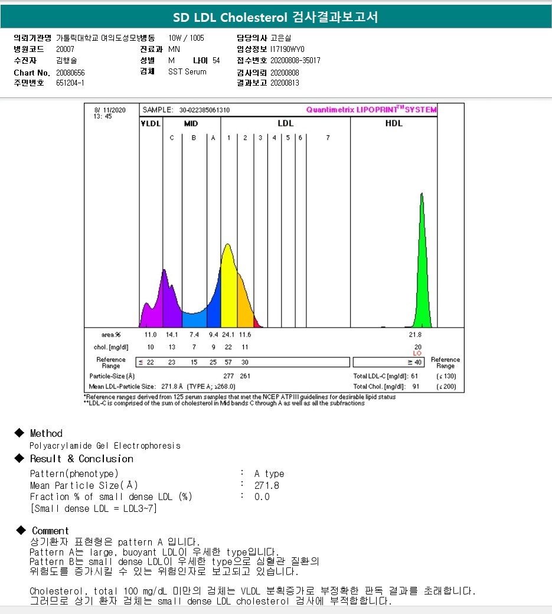
Task: Select particle size value '277'
Action: tap(228, 376)
